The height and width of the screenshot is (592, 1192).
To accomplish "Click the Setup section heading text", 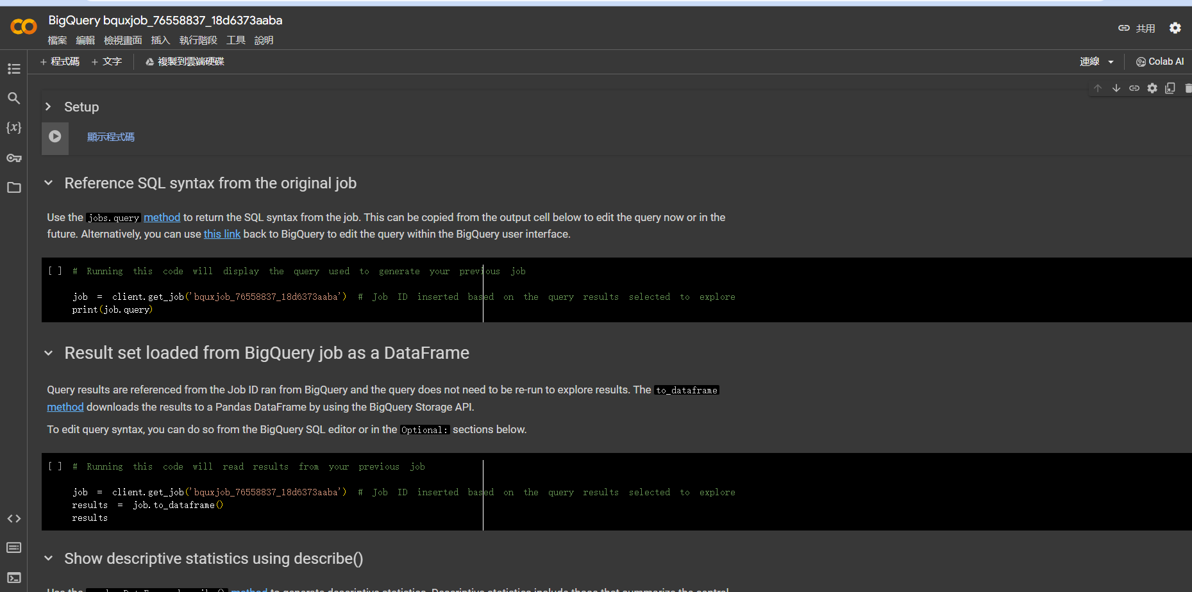I will tap(81, 107).
